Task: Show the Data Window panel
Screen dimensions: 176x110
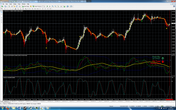Action: (12, 6)
